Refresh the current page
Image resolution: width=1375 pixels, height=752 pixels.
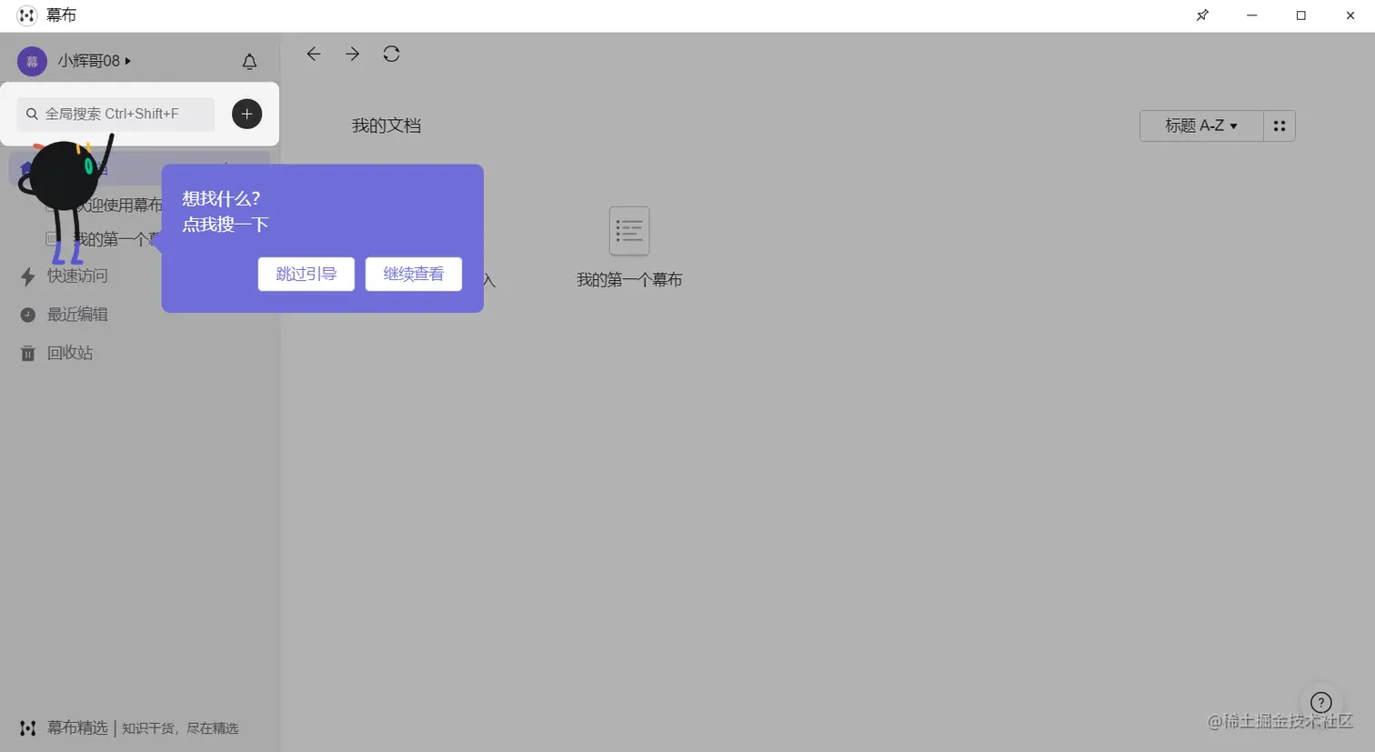(391, 54)
